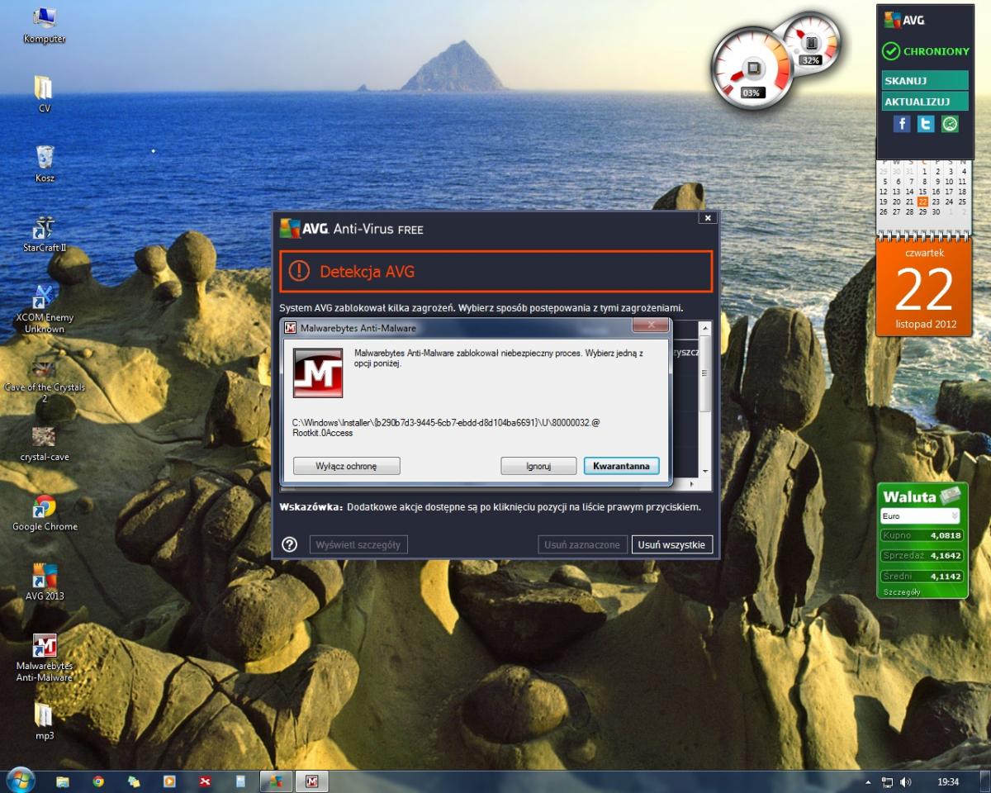The image size is (991, 793).
Task: Select the mp3 folder on desktop
Action: (x=45, y=720)
